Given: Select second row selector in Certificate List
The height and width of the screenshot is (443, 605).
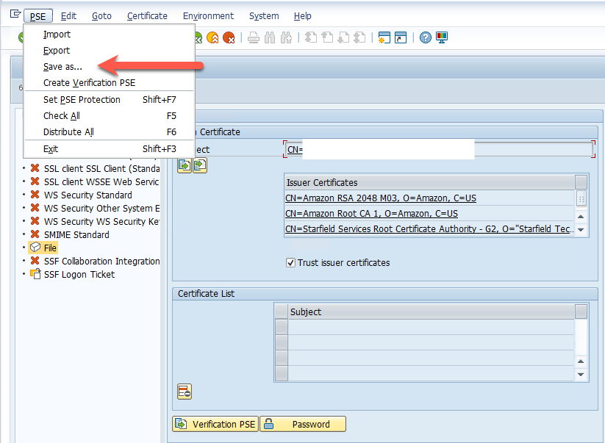Looking at the screenshot, I should 281,343.
